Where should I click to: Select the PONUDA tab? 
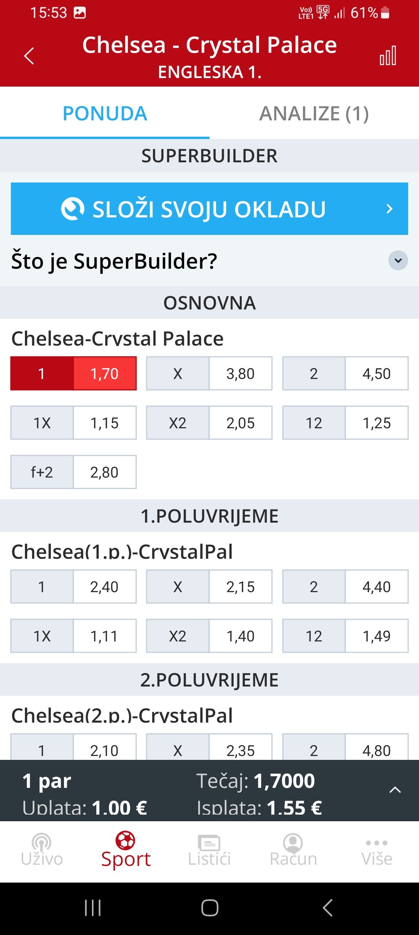point(105,113)
